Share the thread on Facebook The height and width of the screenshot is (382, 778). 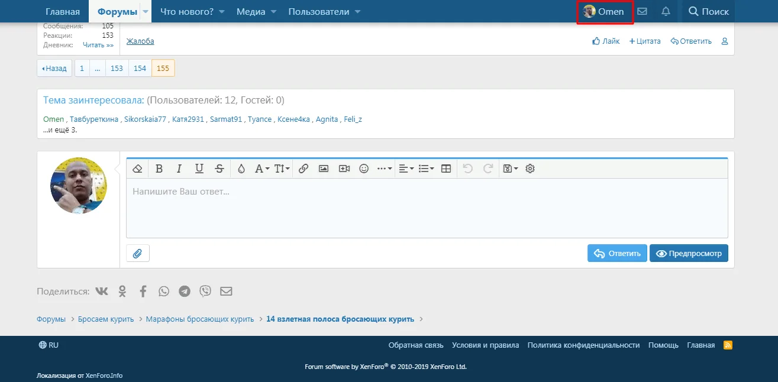click(x=143, y=291)
